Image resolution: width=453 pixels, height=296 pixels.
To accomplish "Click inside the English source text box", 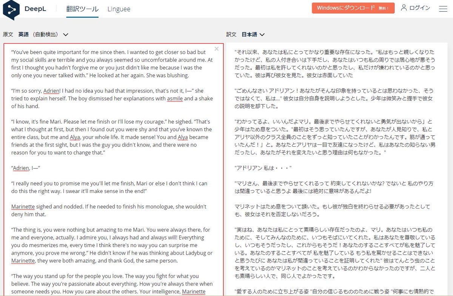I will coord(113,170).
